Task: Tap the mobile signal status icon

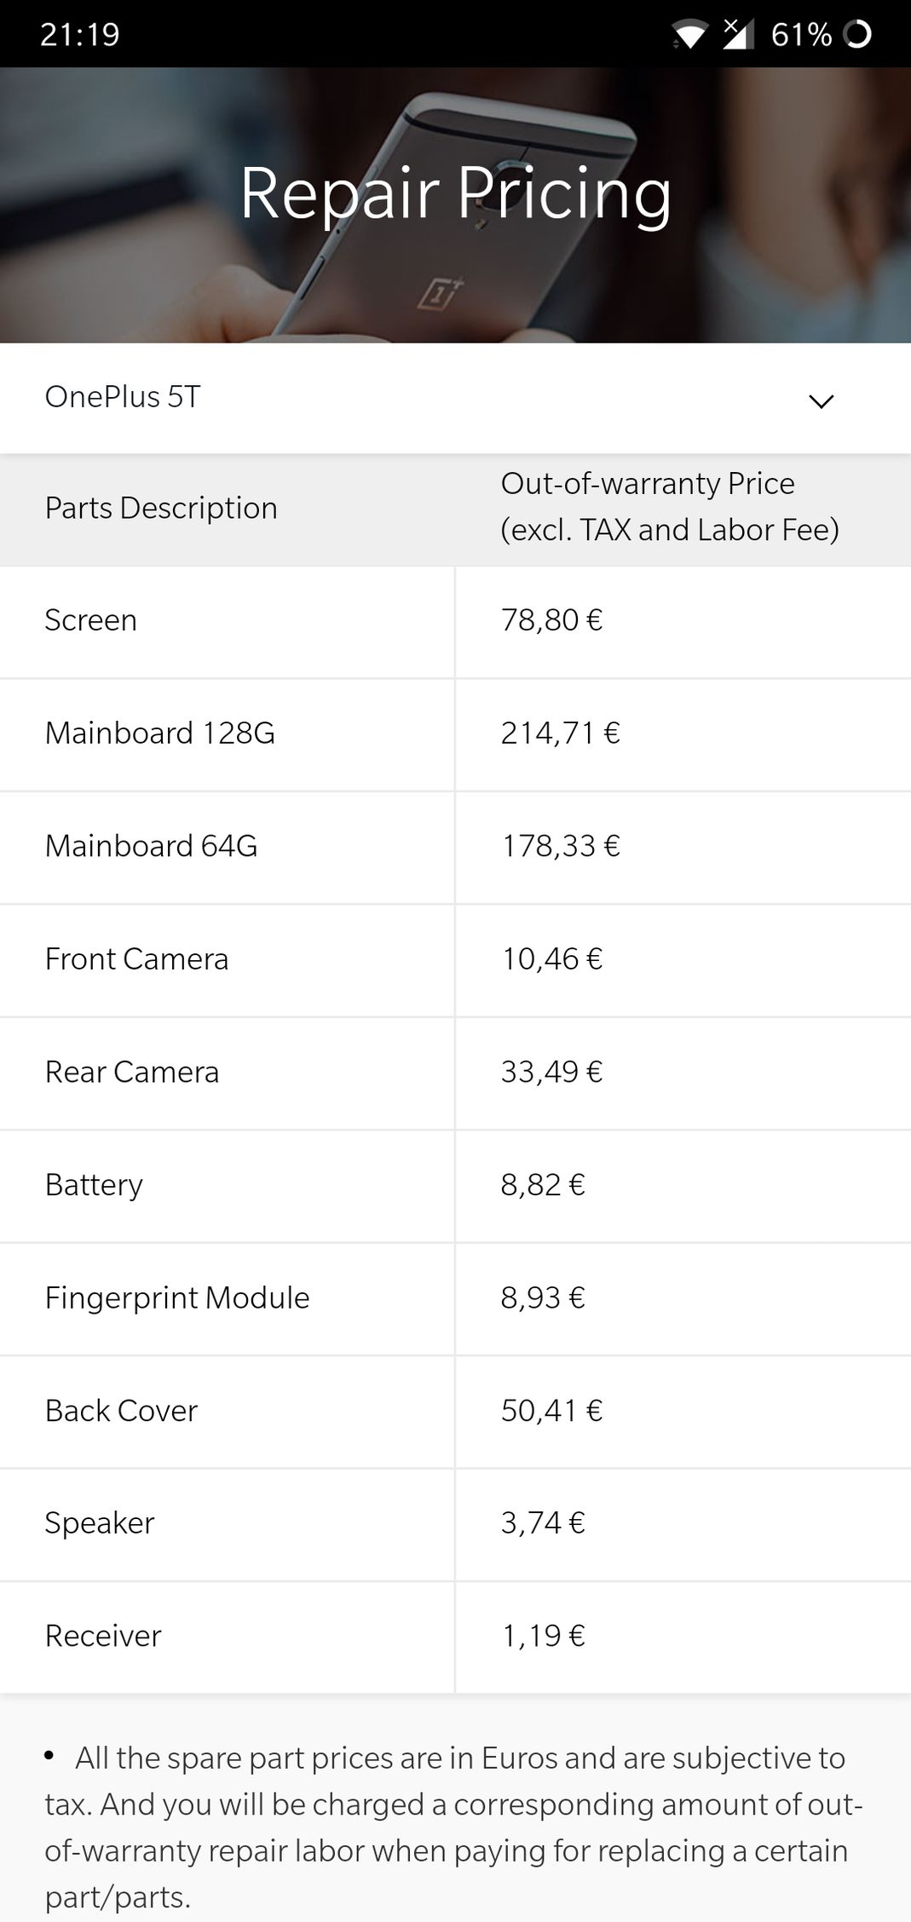Action: pos(738,33)
